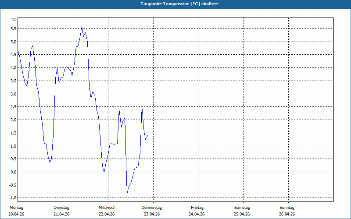
Task: Click the date 22.04.26
Action: click(x=107, y=214)
